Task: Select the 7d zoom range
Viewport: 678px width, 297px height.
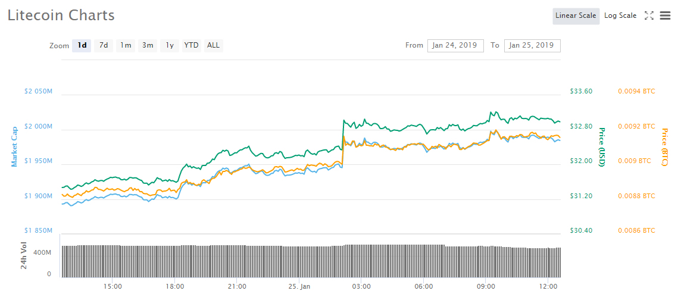Action: click(104, 45)
